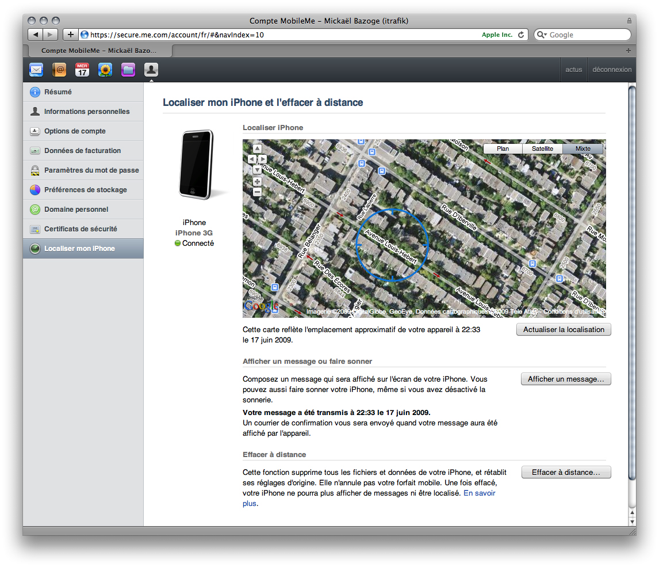This screenshot has height=567, width=659.
Task: Switch map to Mixte view
Action: 583,149
